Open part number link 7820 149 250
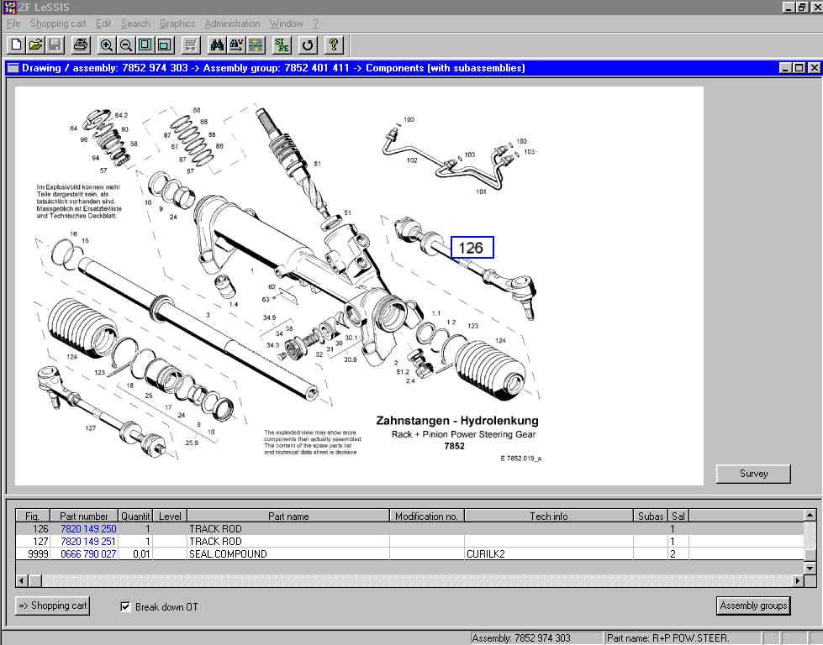Image resolution: width=823 pixels, height=645 pixels. point(88,528)
